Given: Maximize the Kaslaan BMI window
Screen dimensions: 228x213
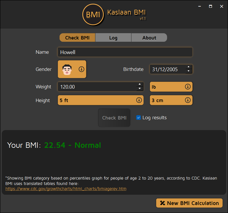Looking at the screenshot, I should (x=210, y=6).
